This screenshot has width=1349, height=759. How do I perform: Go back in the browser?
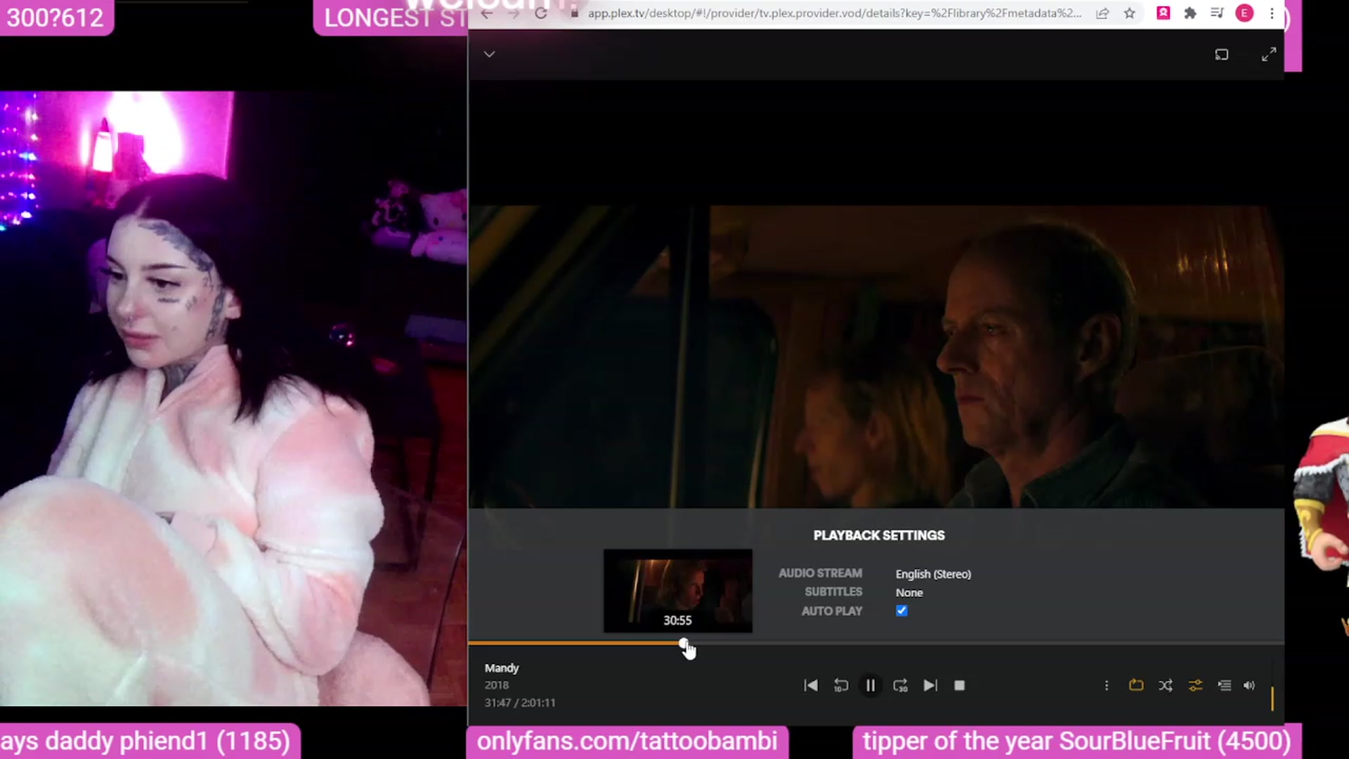pos(487,13)
